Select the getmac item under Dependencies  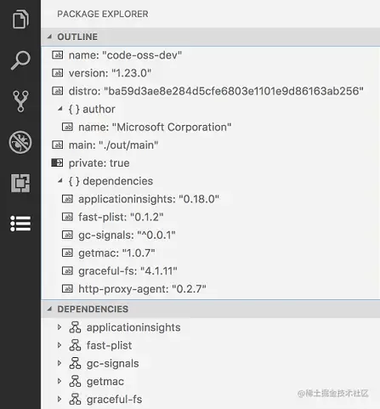210,382
